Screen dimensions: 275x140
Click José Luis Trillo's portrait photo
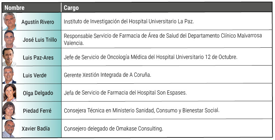tap(9, 39)
